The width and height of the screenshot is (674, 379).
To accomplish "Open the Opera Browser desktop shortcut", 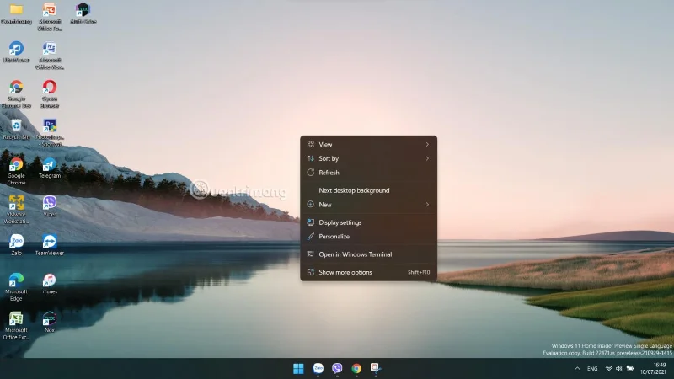I will click(50, 93).
